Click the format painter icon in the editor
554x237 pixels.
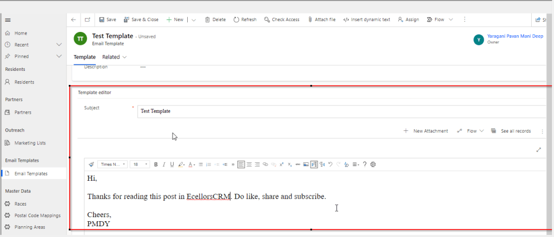pyautogui.click(x=91, y=164)
